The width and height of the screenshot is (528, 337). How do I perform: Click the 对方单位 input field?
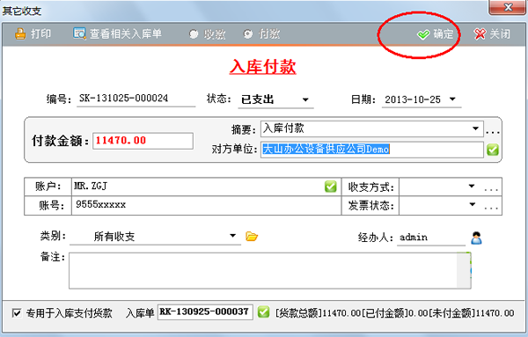pyautogui.click(x=371, y=149)
